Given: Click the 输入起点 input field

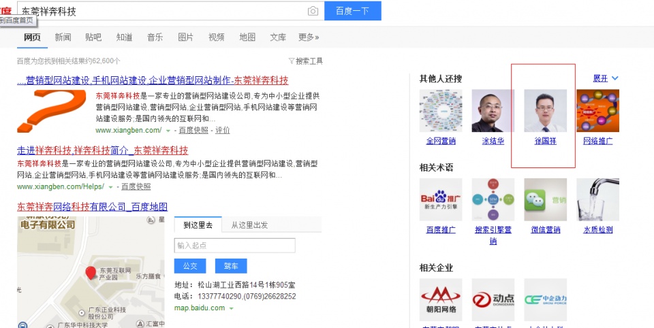Looking at the screenshot, I should [235, 246].
